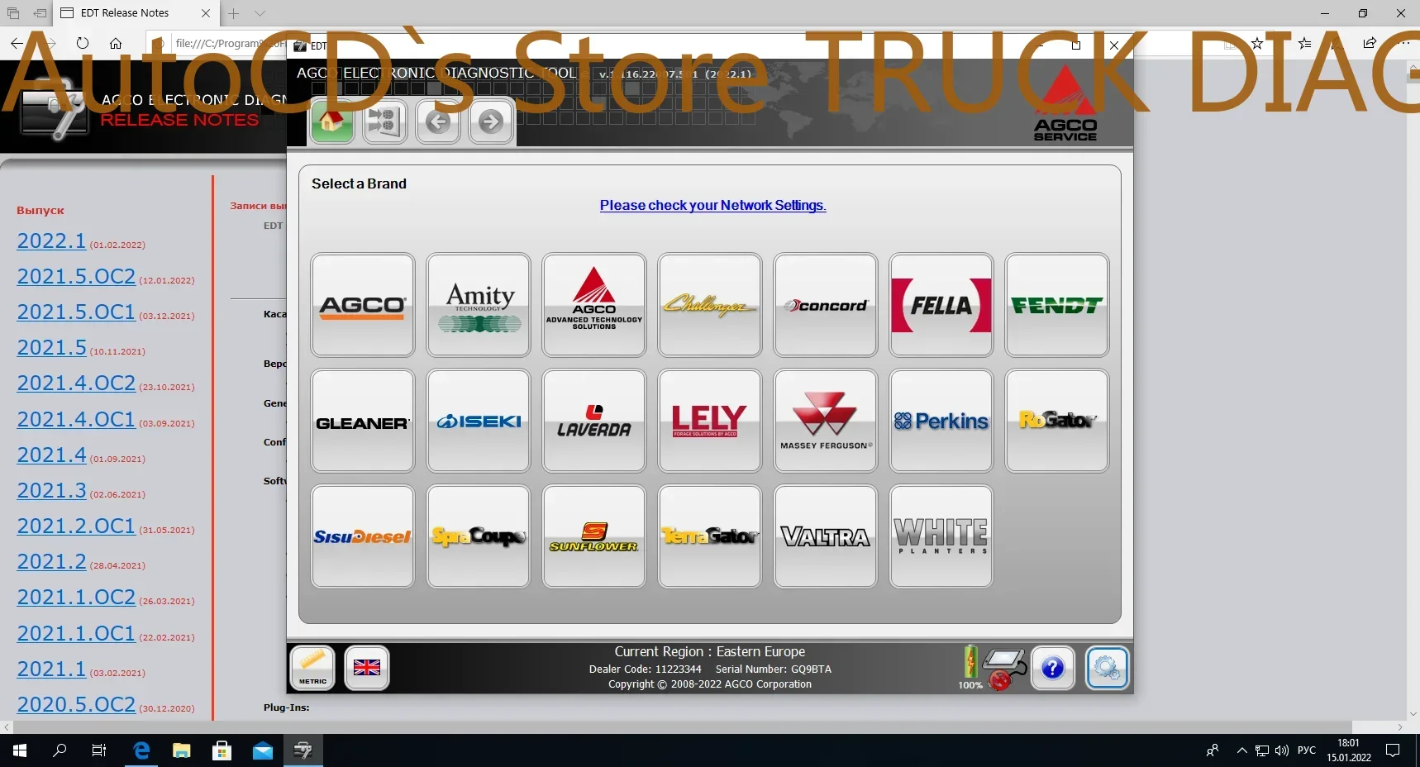Open the vehicle systems view toolbar button

(385, 122)
